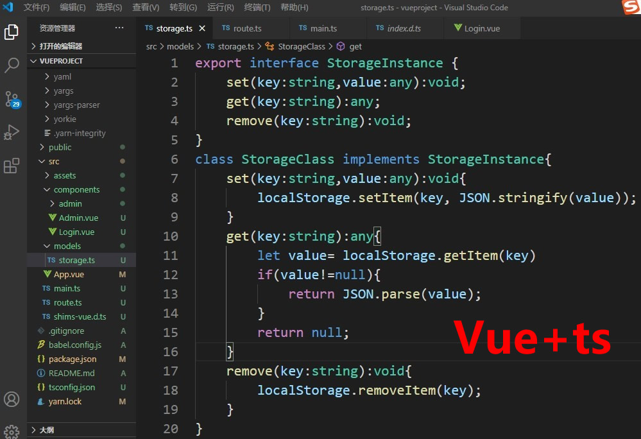Click the Sogou input method icon
641x439 pixels.
pos(631,7)
